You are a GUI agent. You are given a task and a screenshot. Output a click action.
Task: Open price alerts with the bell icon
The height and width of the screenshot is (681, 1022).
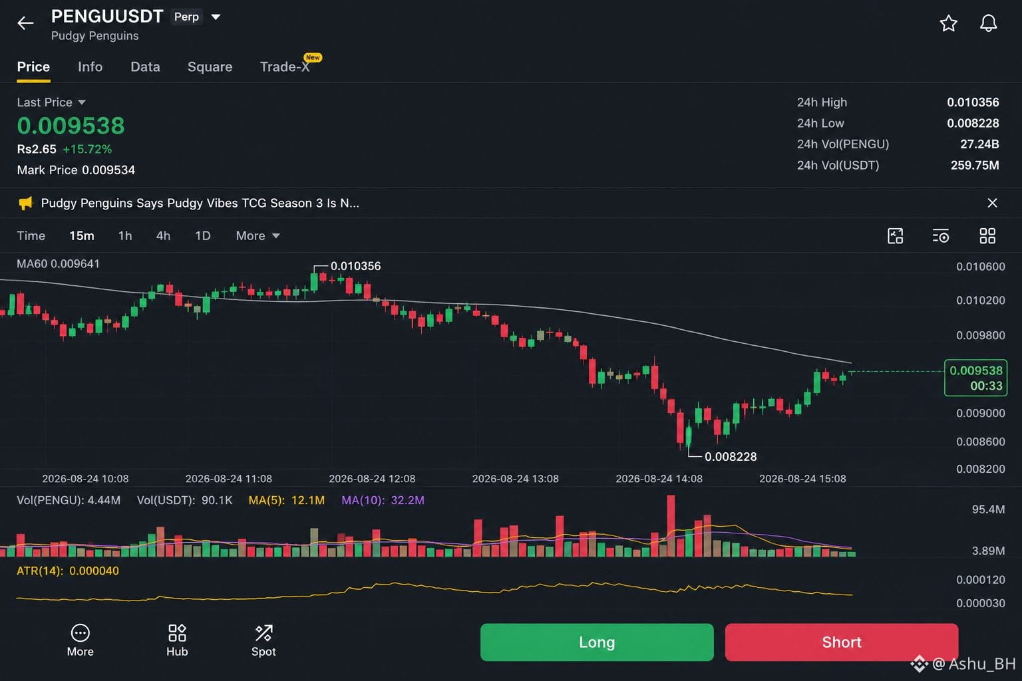[x=988, y=23]
